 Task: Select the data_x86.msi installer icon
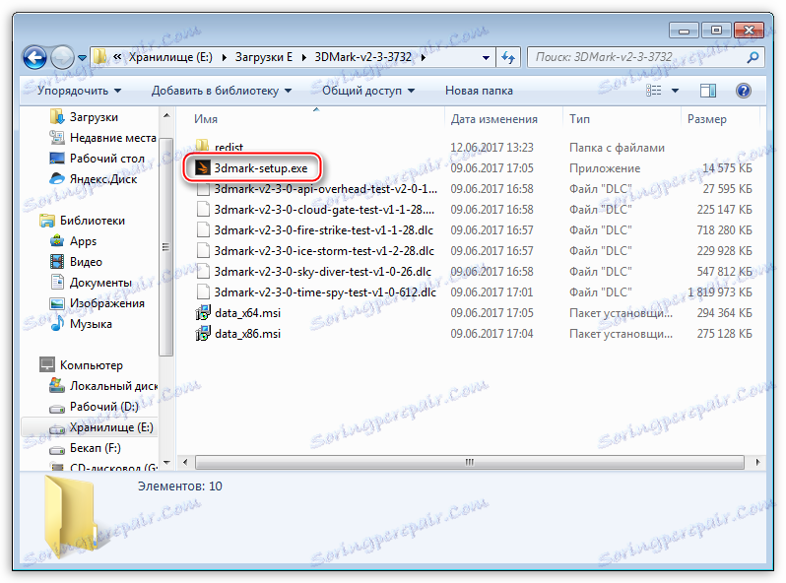tap(203, 334)
